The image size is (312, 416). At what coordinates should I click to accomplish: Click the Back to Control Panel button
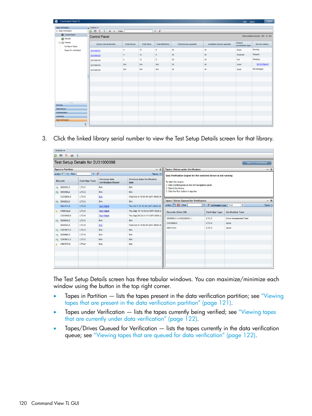[257, 163]
